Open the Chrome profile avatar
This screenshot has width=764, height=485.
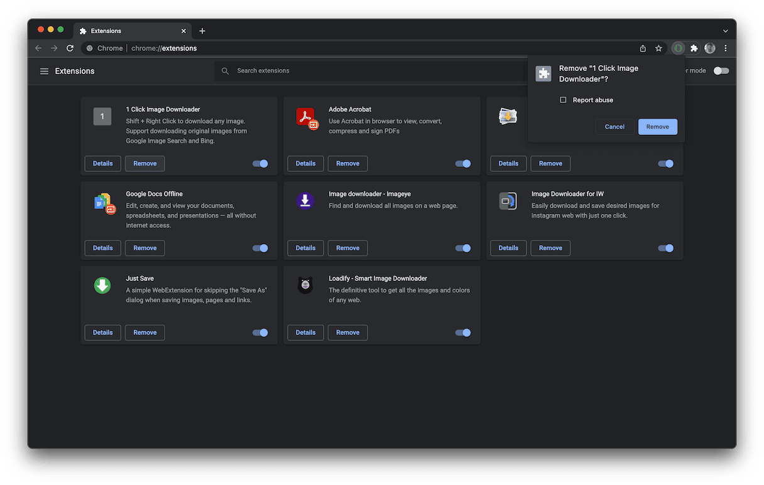tap(710, 48)
